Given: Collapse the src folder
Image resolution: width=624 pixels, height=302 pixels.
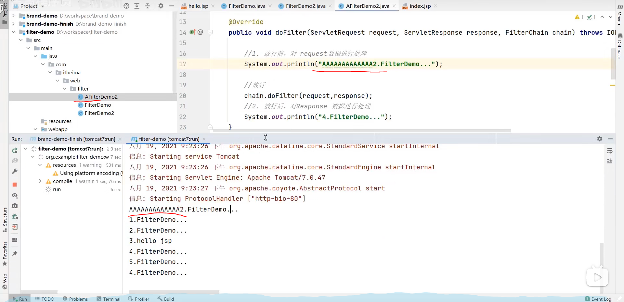Looking at the screenshot, I should (21, 40).
